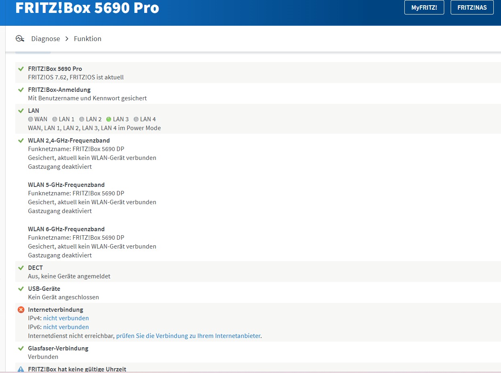This screenshot has width=501, height=373.
Task: Open the IPv4 'nicht verbunden' link
Action: coord(66,318)
